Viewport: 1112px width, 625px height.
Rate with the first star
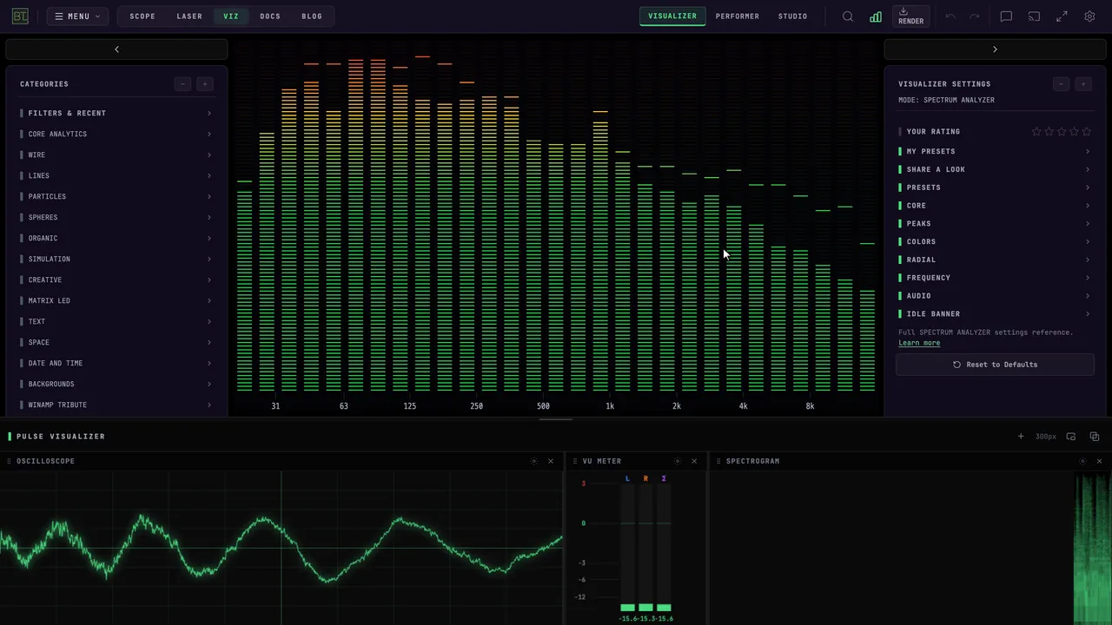pos(1036,132)
